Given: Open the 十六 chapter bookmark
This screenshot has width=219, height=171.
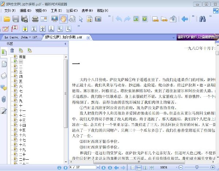Looking at the screenshot, I should click(22, 135).
